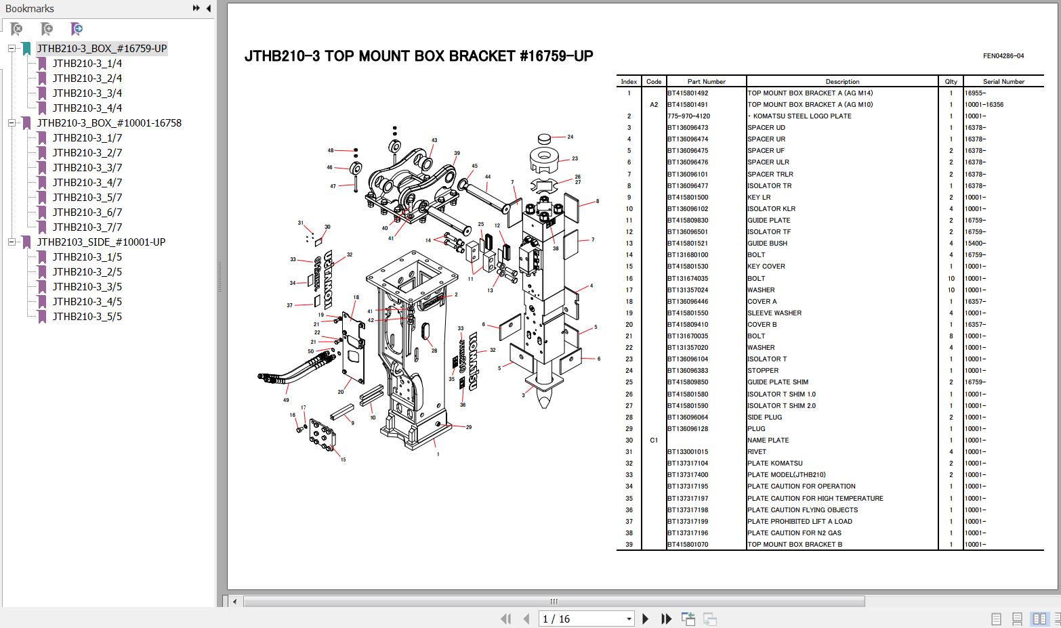Open bookmark JTHB210-3_1/7
This screenshot has height=628, width=1061.
[87, 138]
